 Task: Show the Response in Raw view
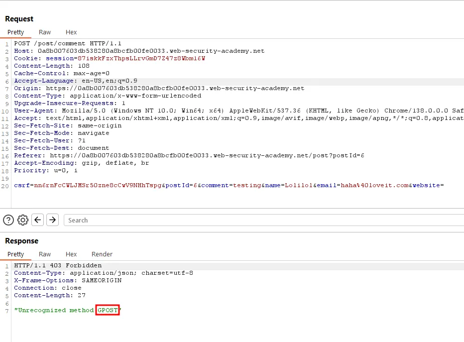coord(45,254)
